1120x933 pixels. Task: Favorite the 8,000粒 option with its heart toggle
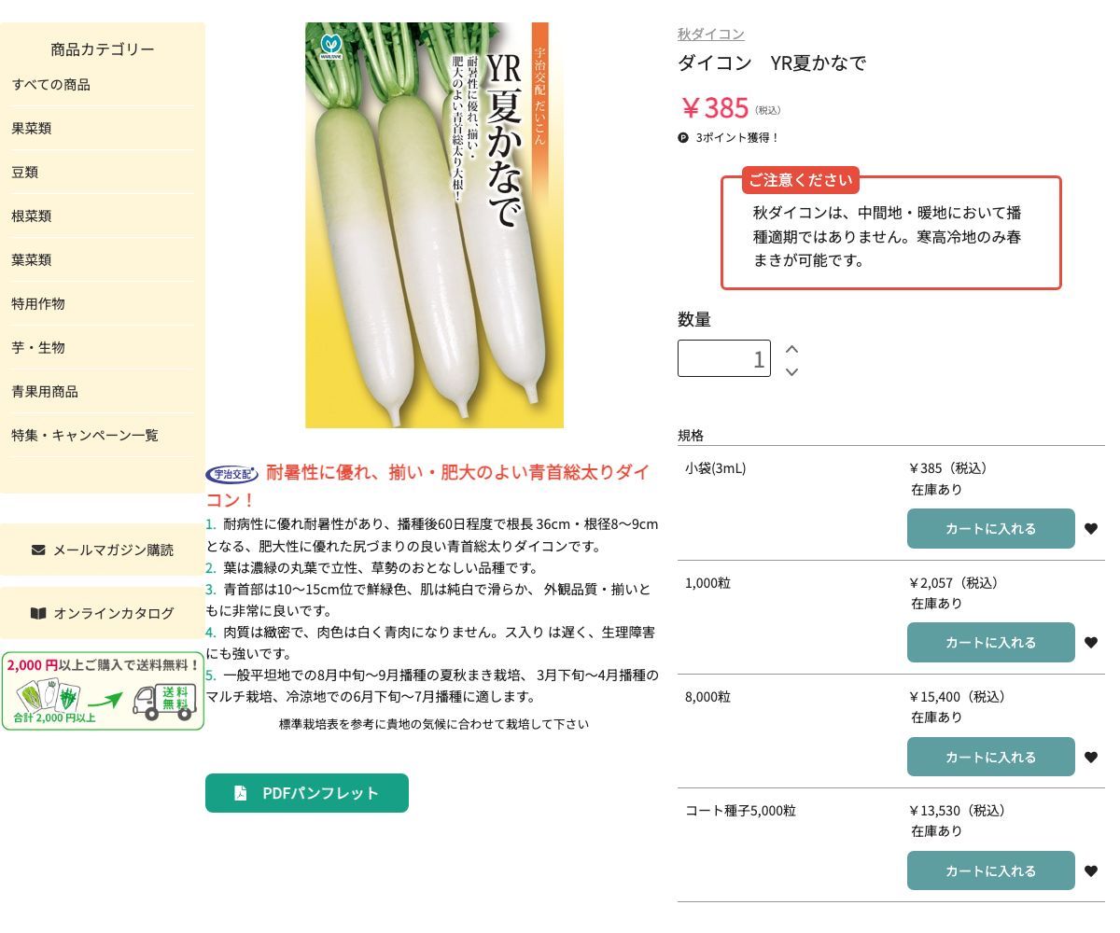click(1091, 757)
